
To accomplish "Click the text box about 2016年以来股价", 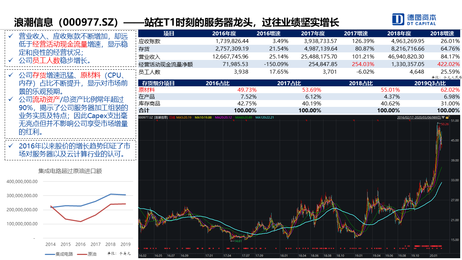I will point(70,150).
